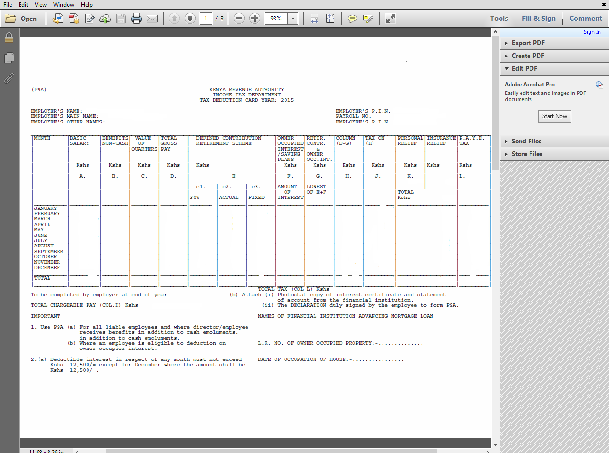The height and width of the screenshot is (453, 609).
Task: Expand the Export PDF section
Action: 528,42
